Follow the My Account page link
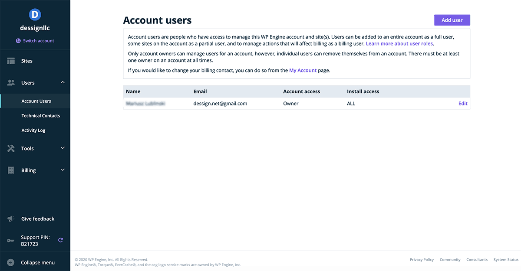Screen dimensions: 521x271 tap(303, 70)
